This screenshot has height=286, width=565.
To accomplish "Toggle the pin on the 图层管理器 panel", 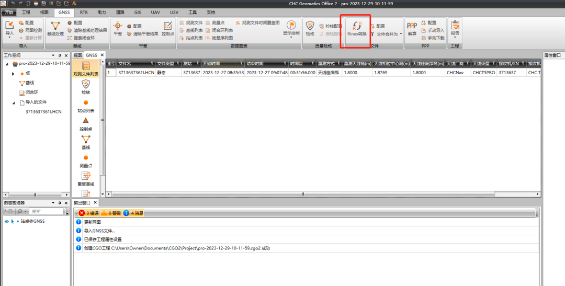I will [60, 203].
